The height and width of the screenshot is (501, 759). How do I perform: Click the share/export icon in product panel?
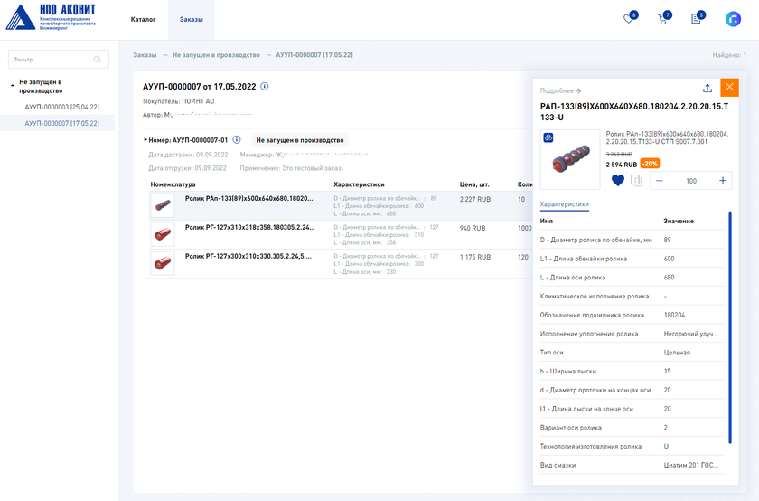click(707, 88)
